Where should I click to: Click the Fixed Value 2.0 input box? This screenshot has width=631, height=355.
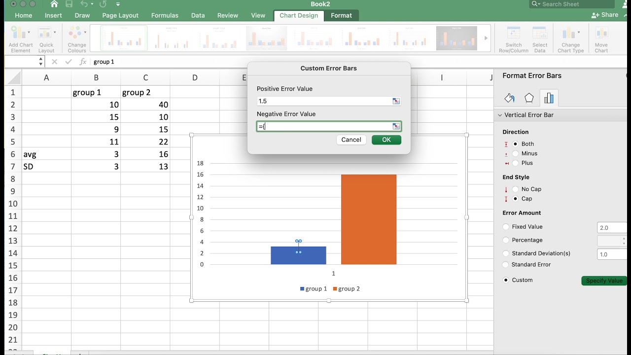(x=612, y=228)
